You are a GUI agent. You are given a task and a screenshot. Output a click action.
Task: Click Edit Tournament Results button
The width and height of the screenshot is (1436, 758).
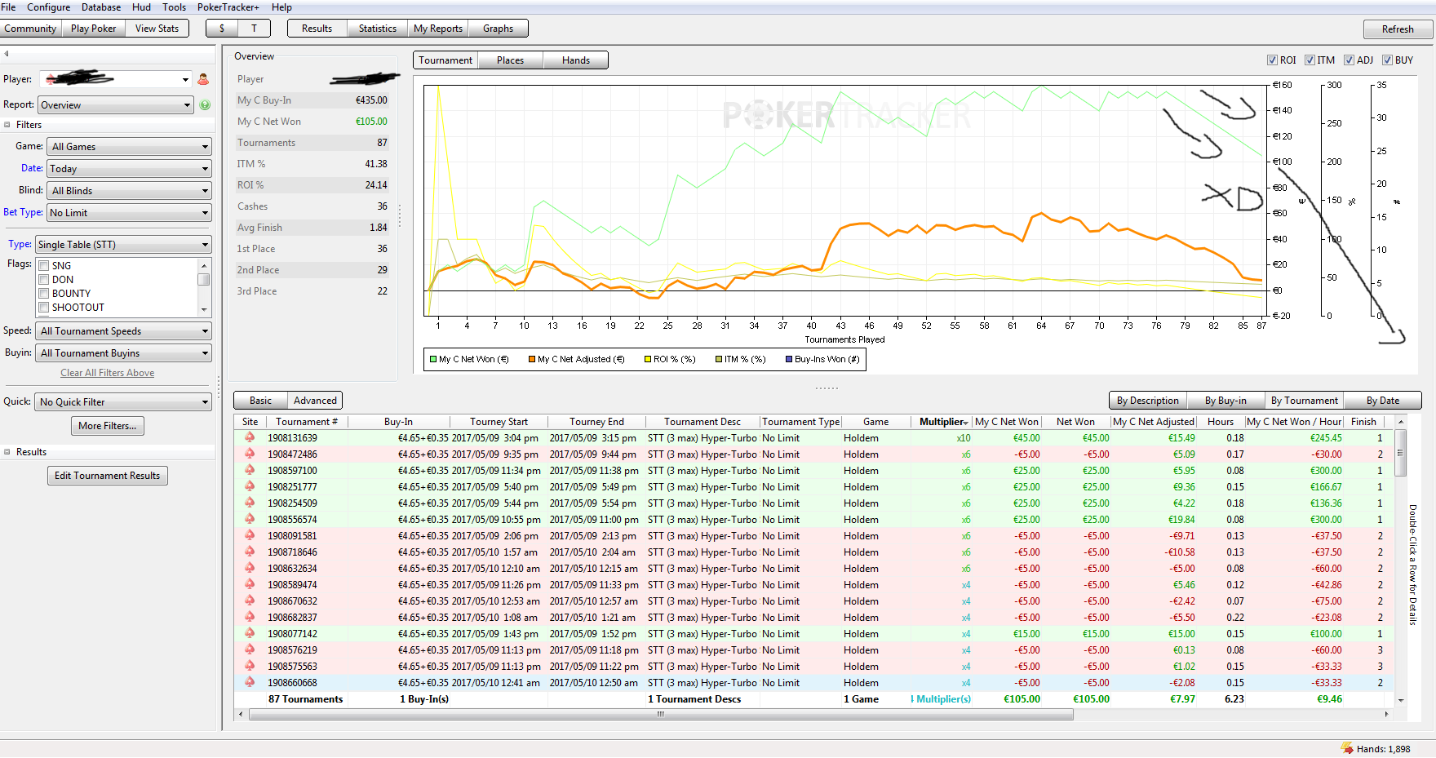tap(108, 476)
